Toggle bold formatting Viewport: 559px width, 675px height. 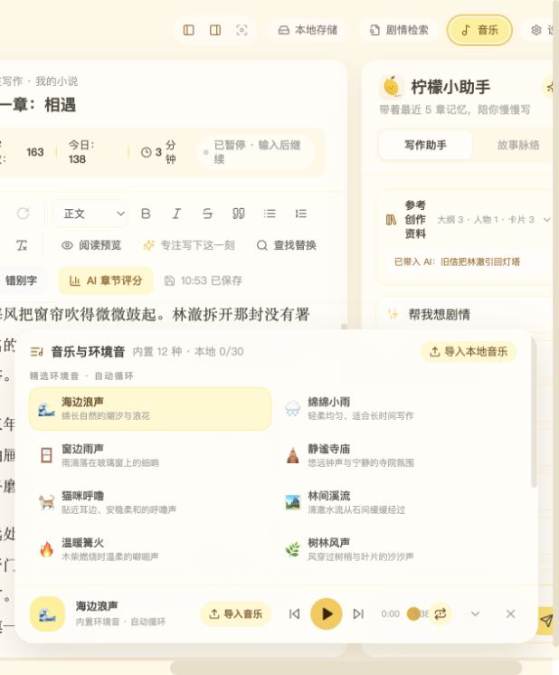point(146,214)
